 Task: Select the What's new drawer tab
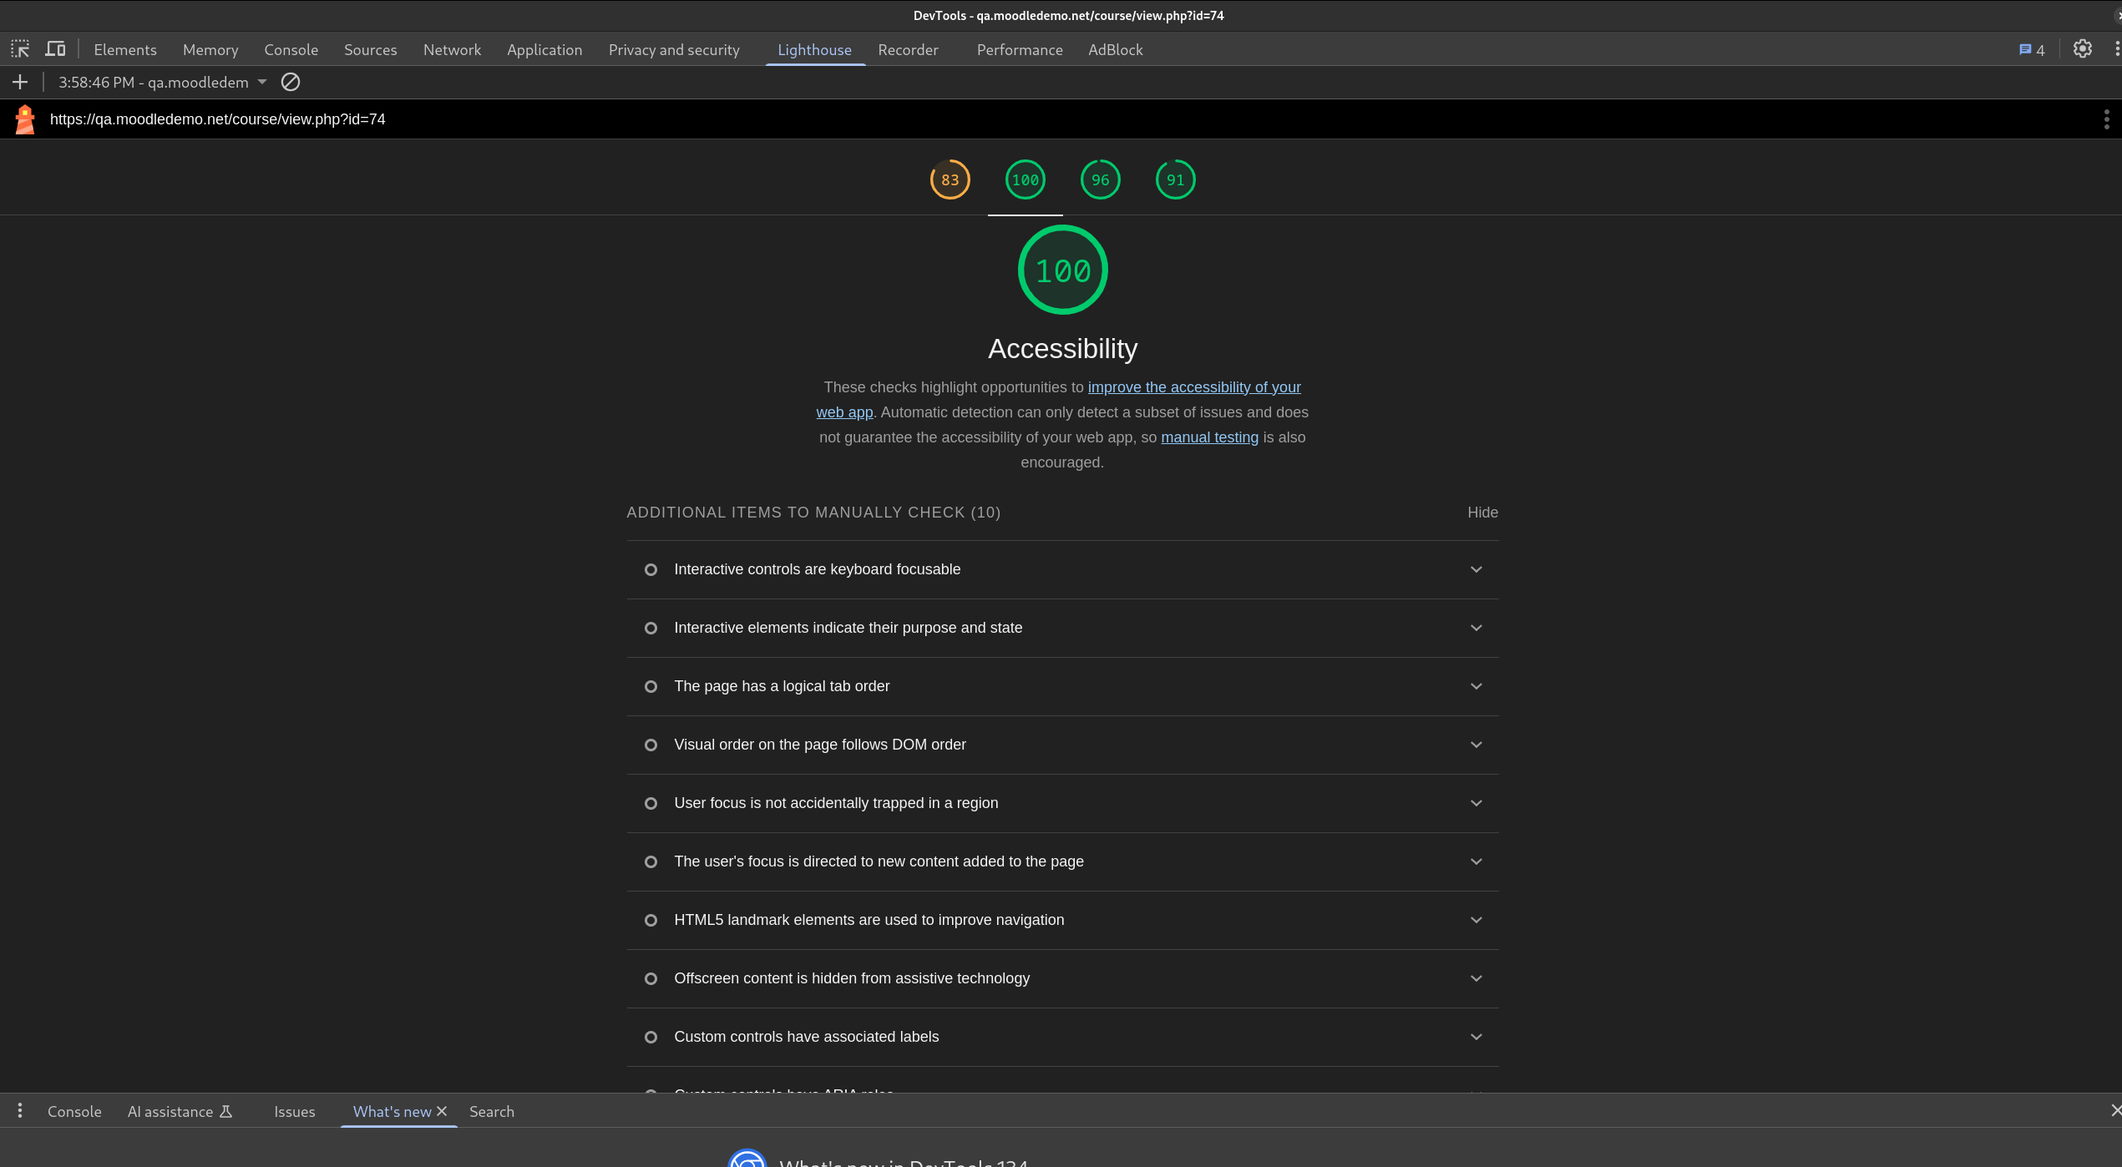[392, 1111]
